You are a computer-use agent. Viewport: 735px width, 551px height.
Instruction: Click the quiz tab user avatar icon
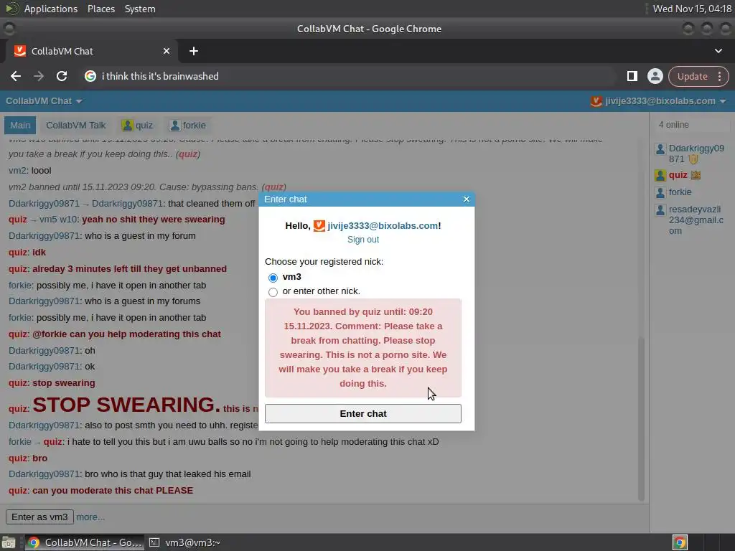point(127,125)
